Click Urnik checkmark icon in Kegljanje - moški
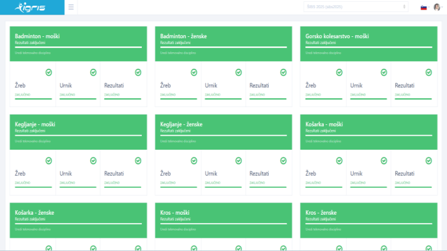The height and width of the screenshot is (251, 447). [x=93, y=161]
